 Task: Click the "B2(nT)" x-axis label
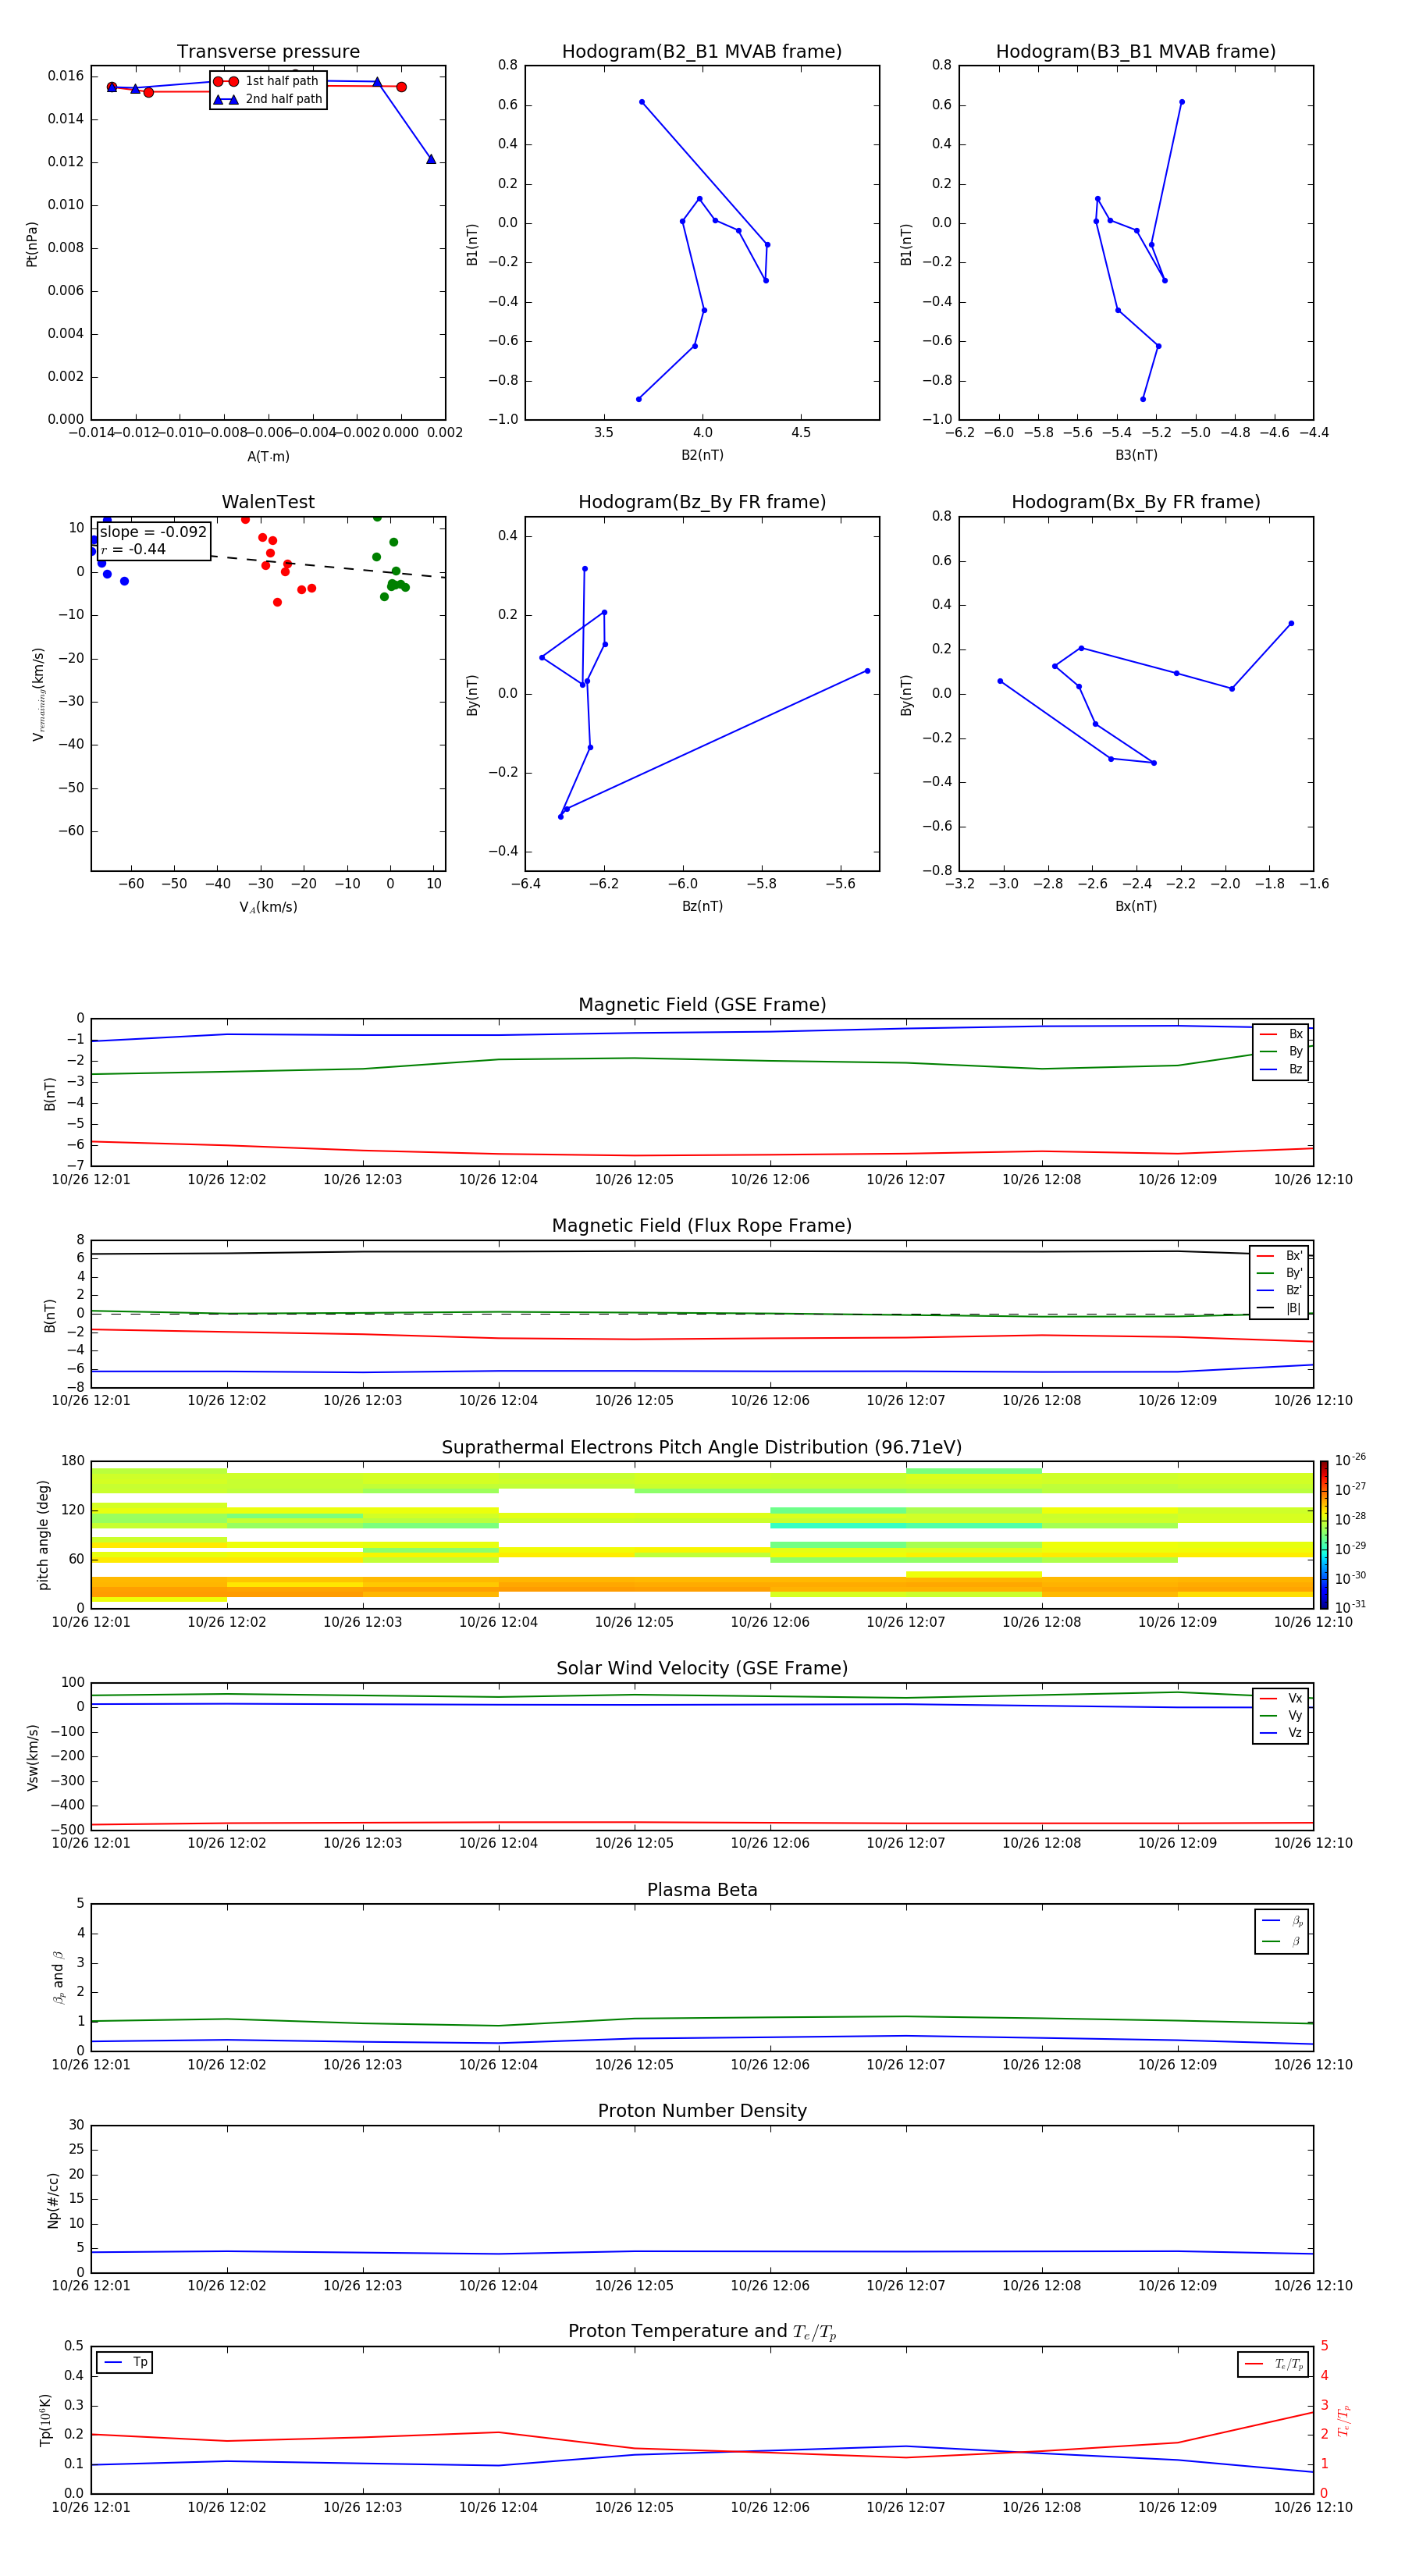[702, 455]
